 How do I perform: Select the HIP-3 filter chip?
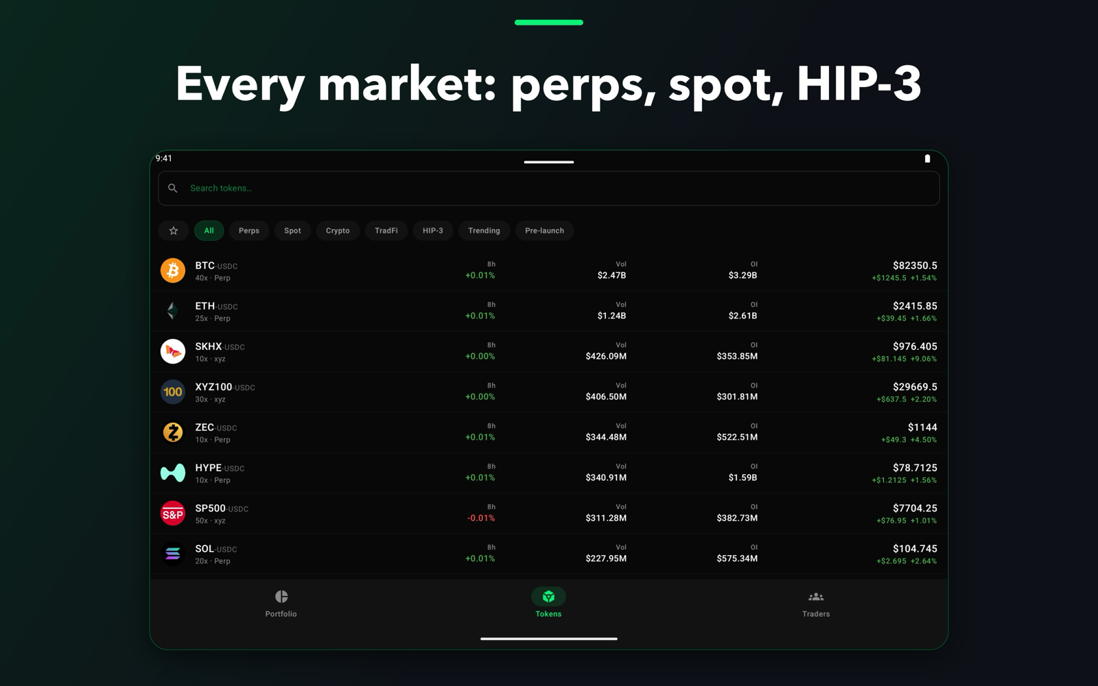(433, 230)
